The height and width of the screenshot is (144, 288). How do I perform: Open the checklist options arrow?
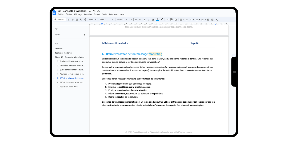[x=193, y=19]
